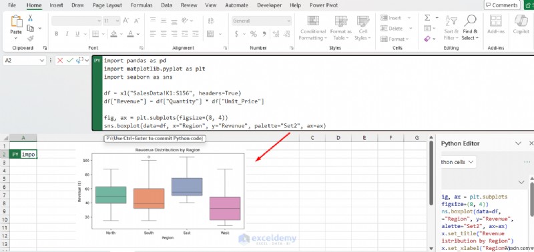Viewport: 534px width, 252px height.
Task: Click the AutoSum sigma icon
Action: point(427,18)
